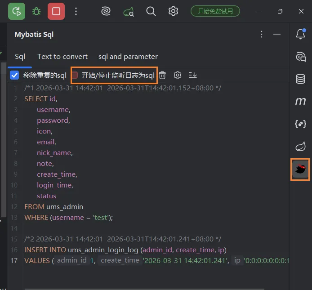The image size is (312, 290).
Task: Uncheck the remove duplicate sql checkbox
Action: click(x=14, y=75)
